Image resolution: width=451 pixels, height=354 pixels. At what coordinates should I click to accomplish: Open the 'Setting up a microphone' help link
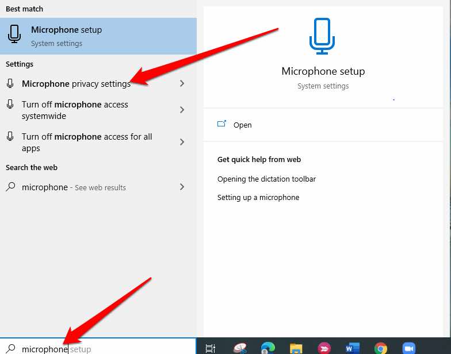258,197
